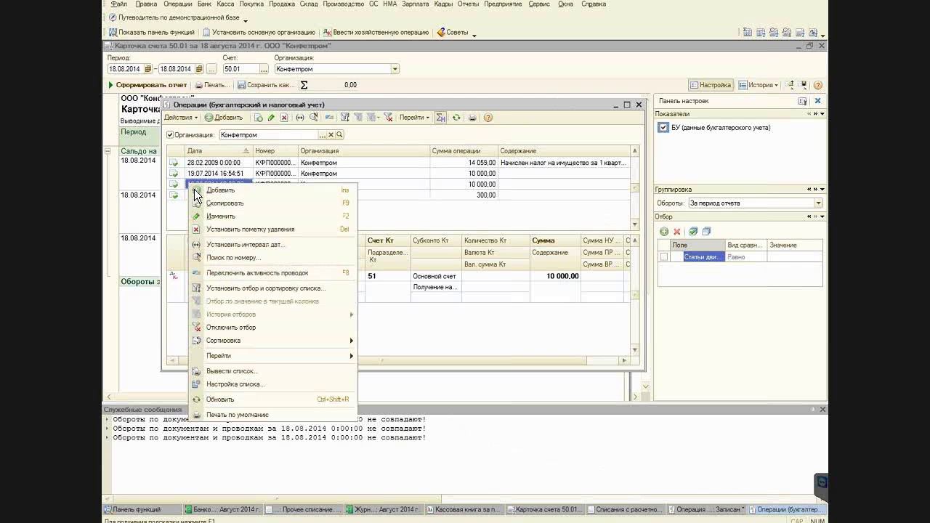Click the Настройка button
This screenshot has width=930, height=523.
point(711,85)
